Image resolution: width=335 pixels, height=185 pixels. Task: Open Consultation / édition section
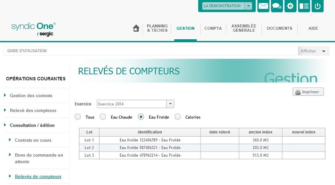pyautogui.click(x=32, y=125)
